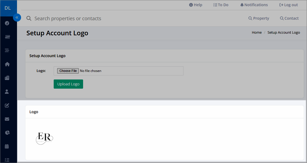Click the home icon in the sidebar
The height and width of the screenshot is (163, 307).
(7, 64)
